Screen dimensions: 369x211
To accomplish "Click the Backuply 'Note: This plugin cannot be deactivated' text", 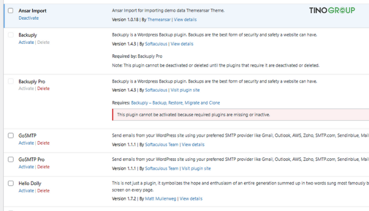I will pyautogui.click(x=216, y=65).
